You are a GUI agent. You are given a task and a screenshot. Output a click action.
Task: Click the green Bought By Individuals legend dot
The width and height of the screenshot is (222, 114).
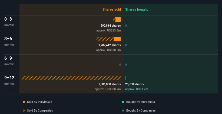(x=123, y=102)
